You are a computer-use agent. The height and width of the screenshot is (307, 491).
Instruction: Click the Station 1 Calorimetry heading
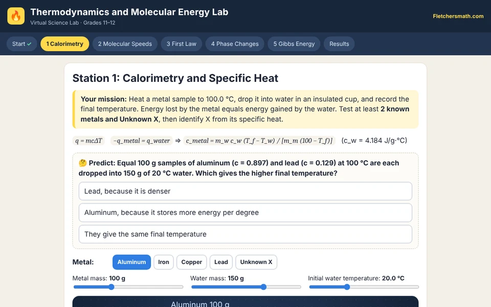tap(175, 78)
